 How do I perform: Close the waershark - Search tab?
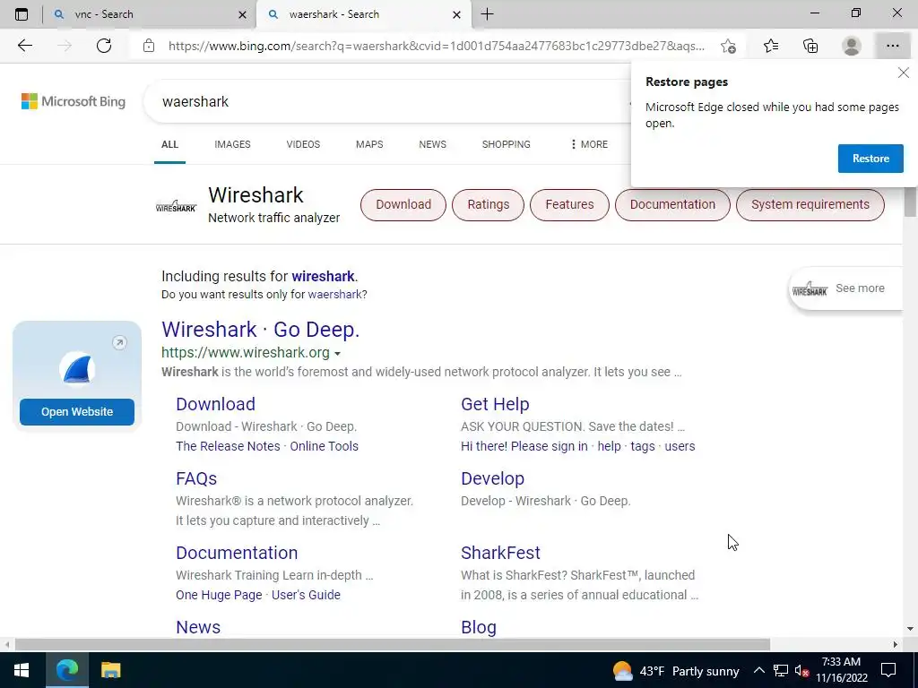tap(456, 14)
